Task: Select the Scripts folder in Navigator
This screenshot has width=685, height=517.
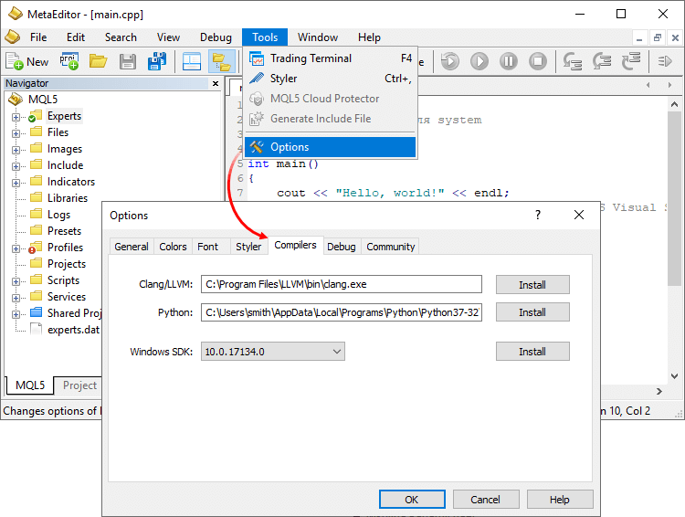Action: [63, 280]
